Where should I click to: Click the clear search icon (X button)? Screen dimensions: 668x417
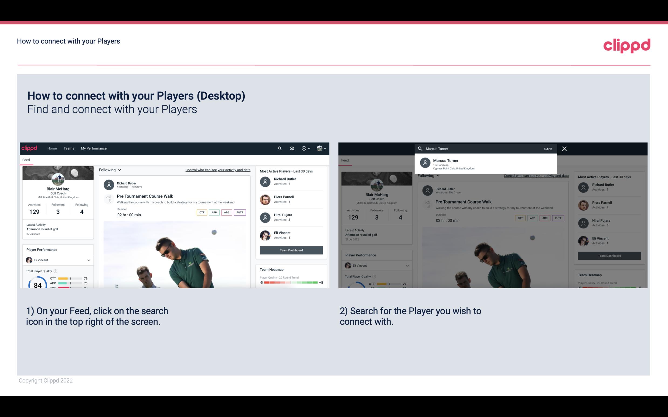coord(565,148)
